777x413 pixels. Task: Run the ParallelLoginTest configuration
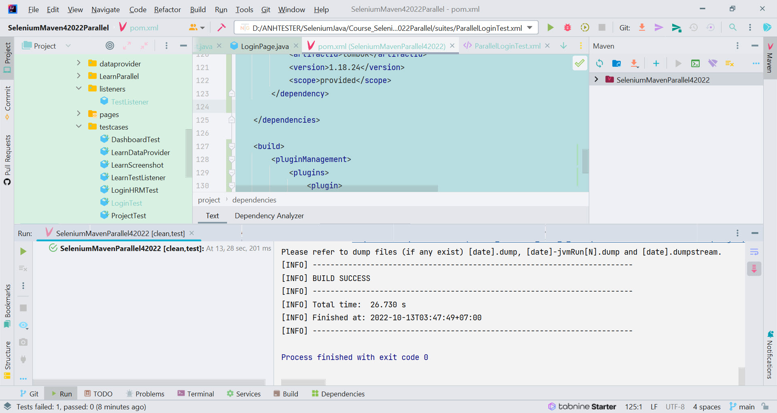550,28
